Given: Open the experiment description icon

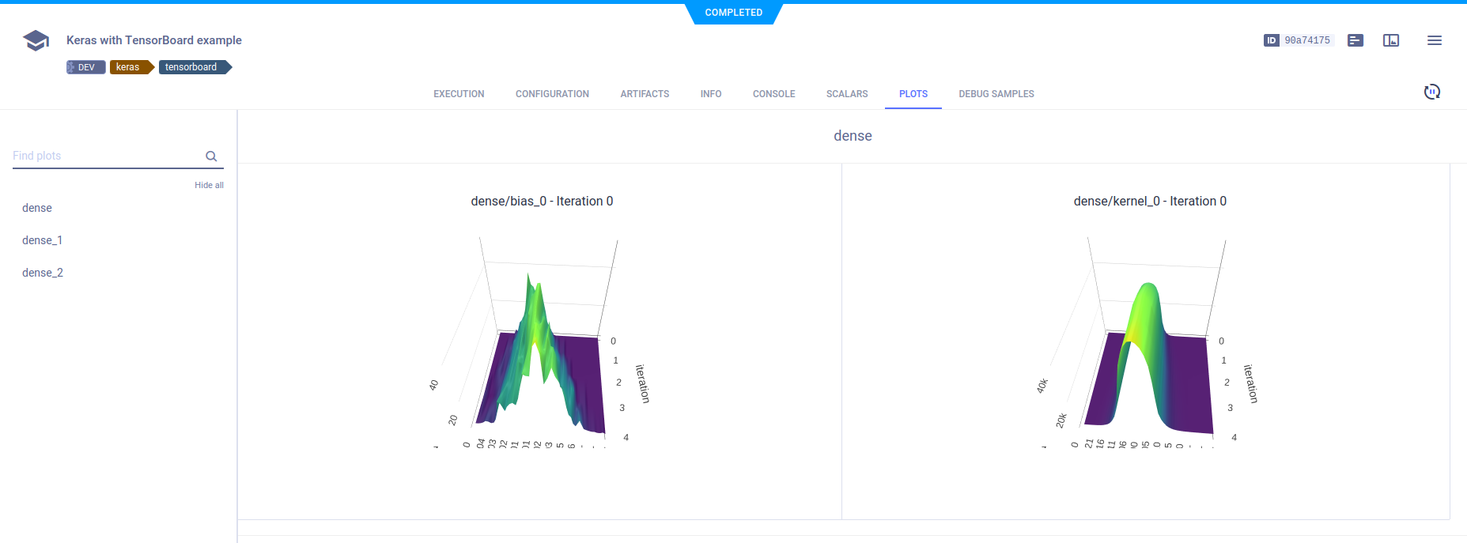Looking at the screenshot, I should point(1355,40).
